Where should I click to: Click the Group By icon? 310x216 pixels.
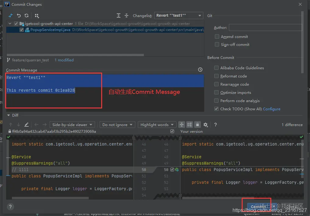pos(37,15)
